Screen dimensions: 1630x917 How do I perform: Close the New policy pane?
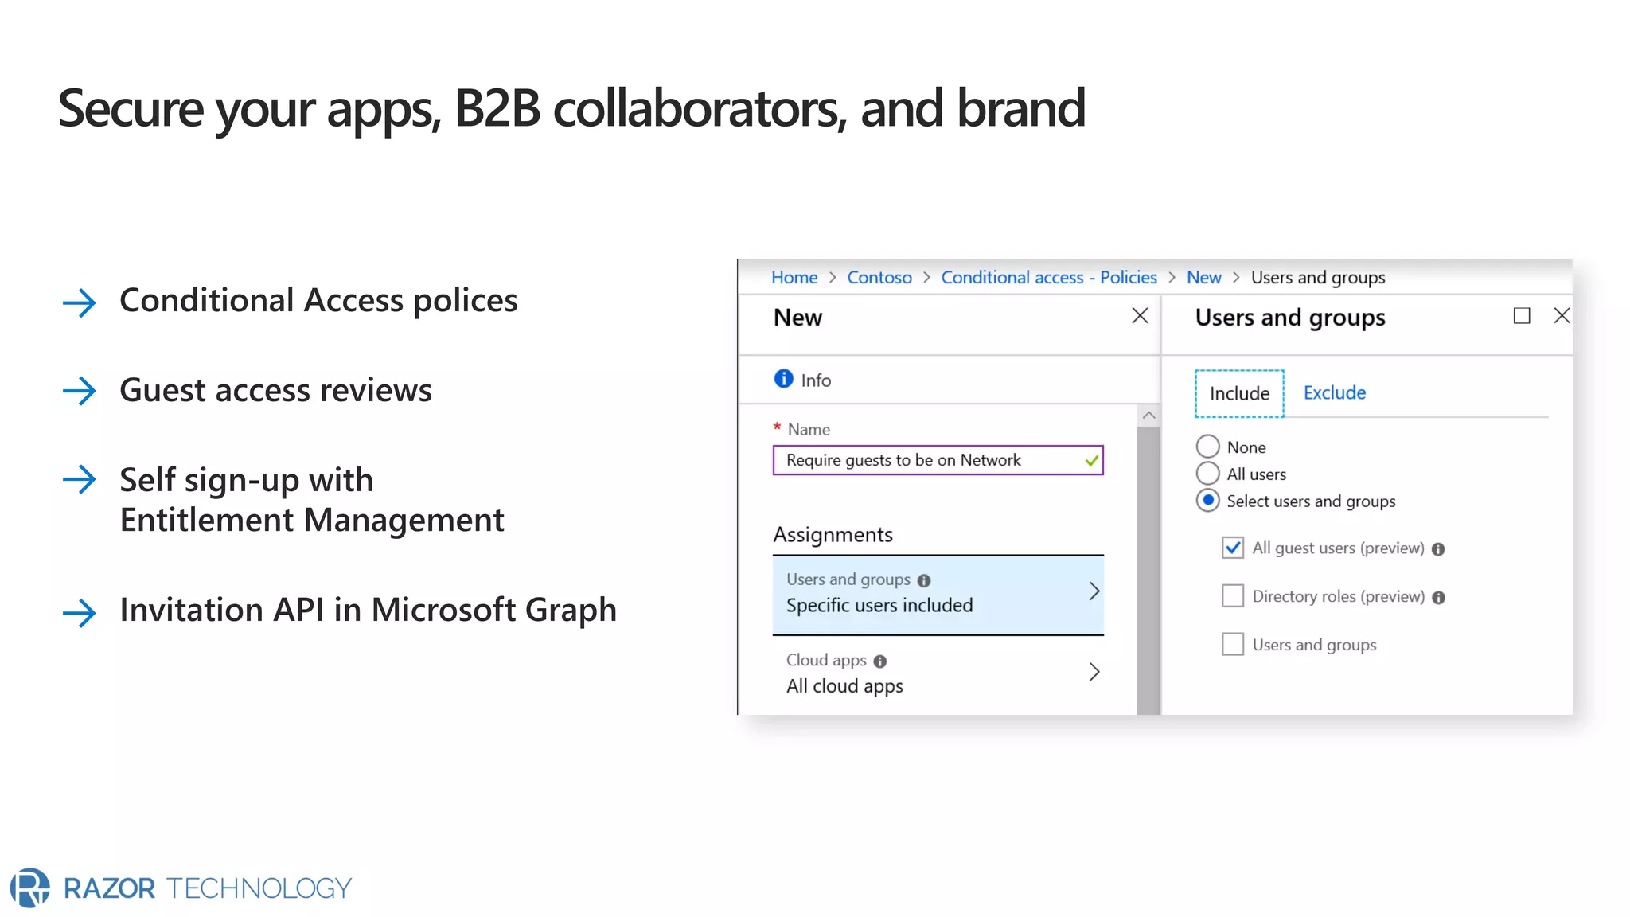pyautogui.click(x=1140, y=316)
